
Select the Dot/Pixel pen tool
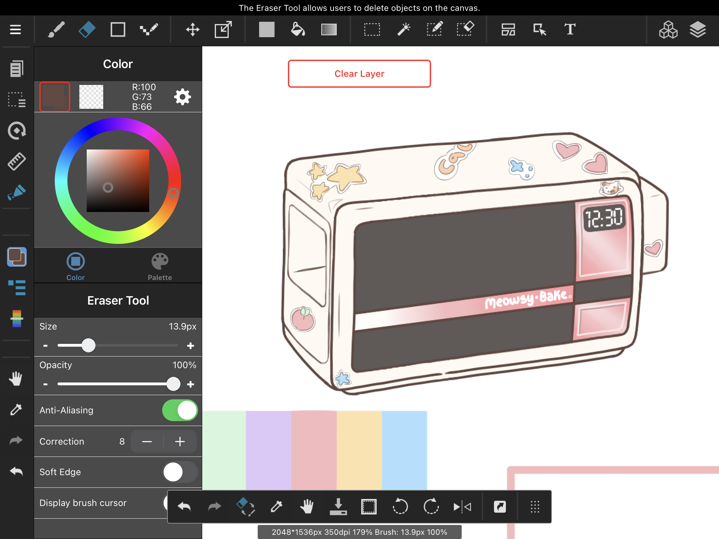coord(149,29)
